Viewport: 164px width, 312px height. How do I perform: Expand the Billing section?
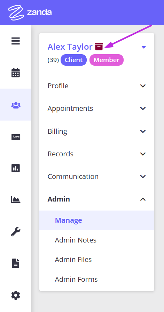click(97, 131)
